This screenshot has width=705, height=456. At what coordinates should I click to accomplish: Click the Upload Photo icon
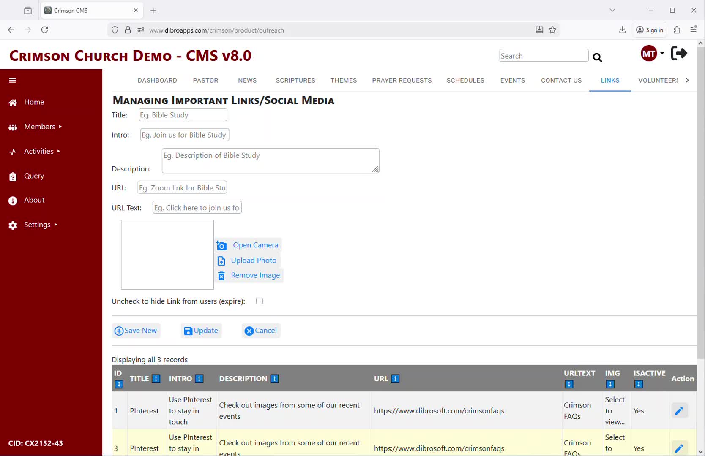point(221,261)
